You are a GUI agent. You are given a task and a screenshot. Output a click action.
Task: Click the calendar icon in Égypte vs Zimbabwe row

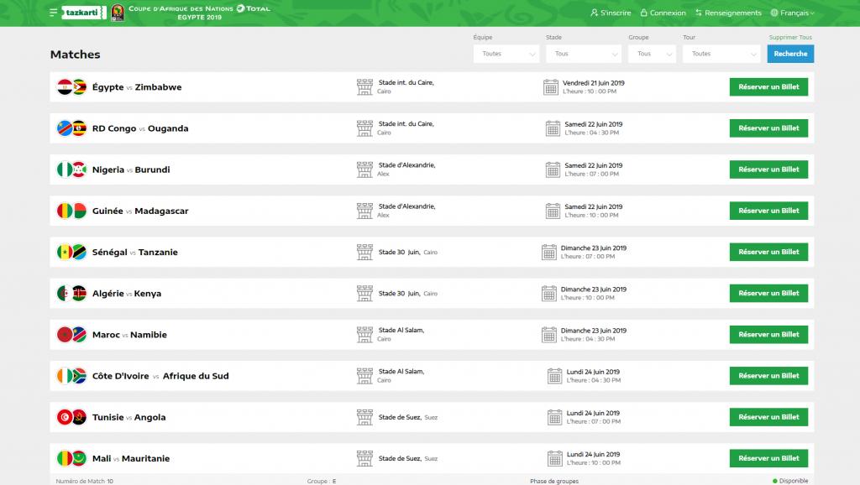pos(551,86)
